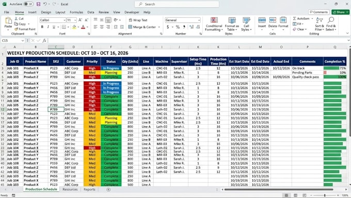Expand Merge & Center dropdown arrow
Image resolution: width=351 pixels, height=198 pixels.
pos(159,27)
